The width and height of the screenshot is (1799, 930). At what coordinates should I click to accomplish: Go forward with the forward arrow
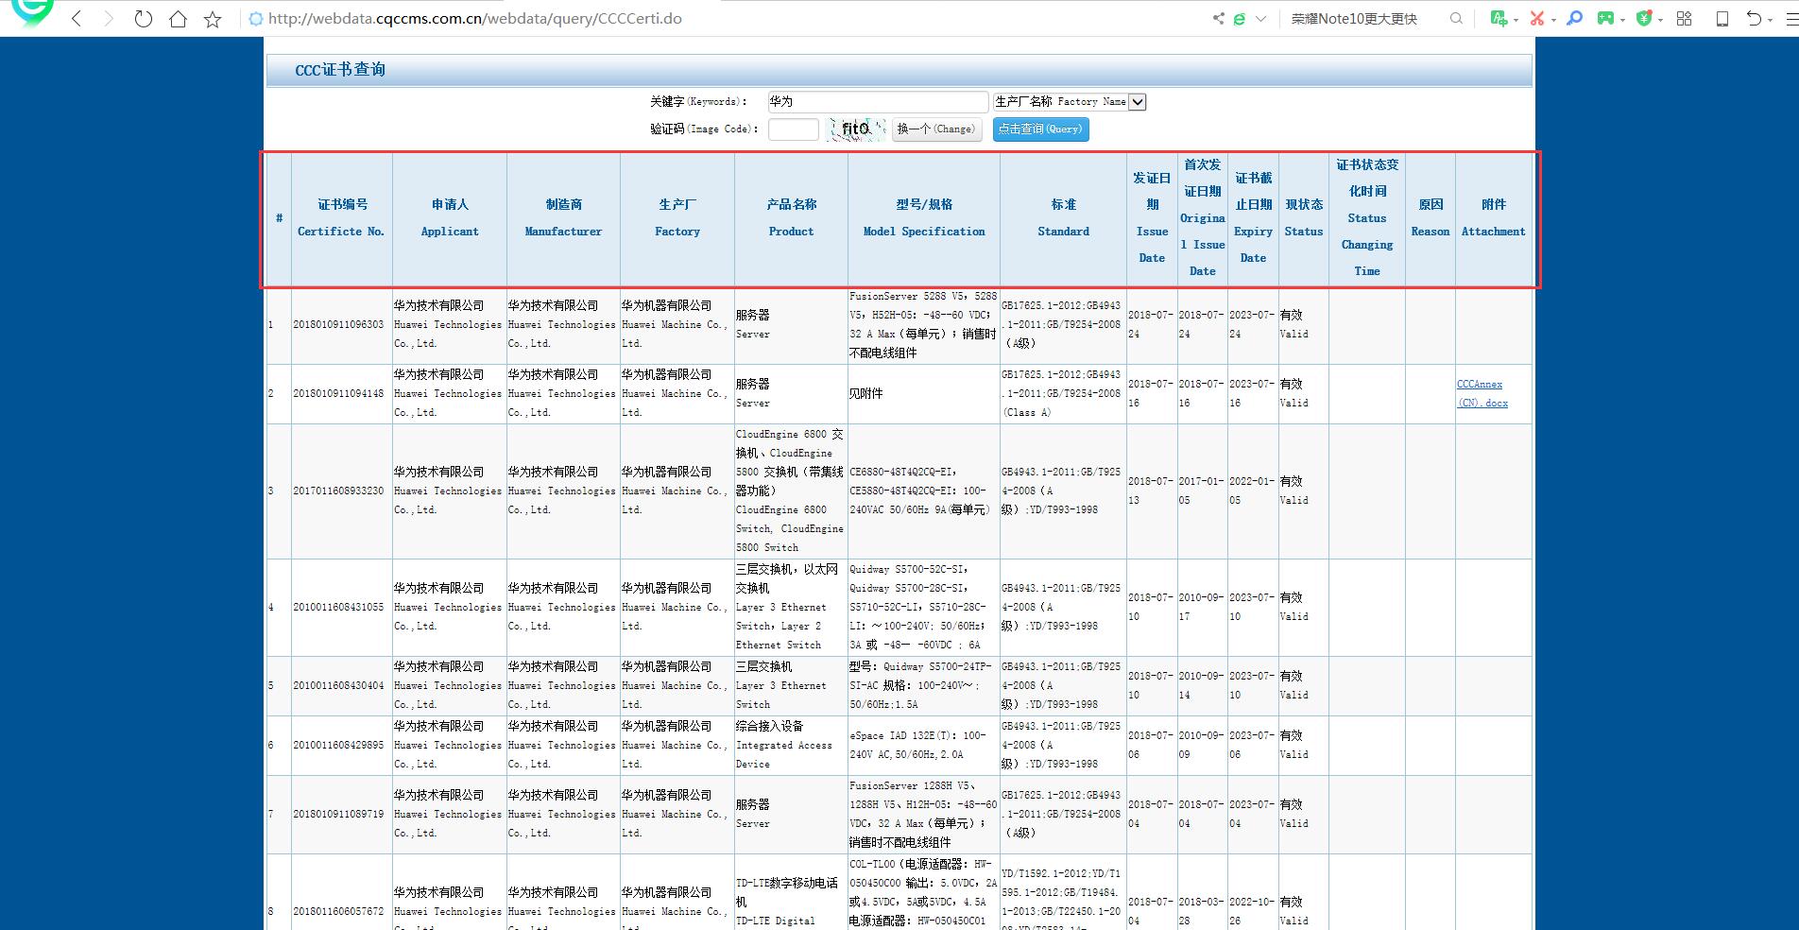tap(109, 19)
